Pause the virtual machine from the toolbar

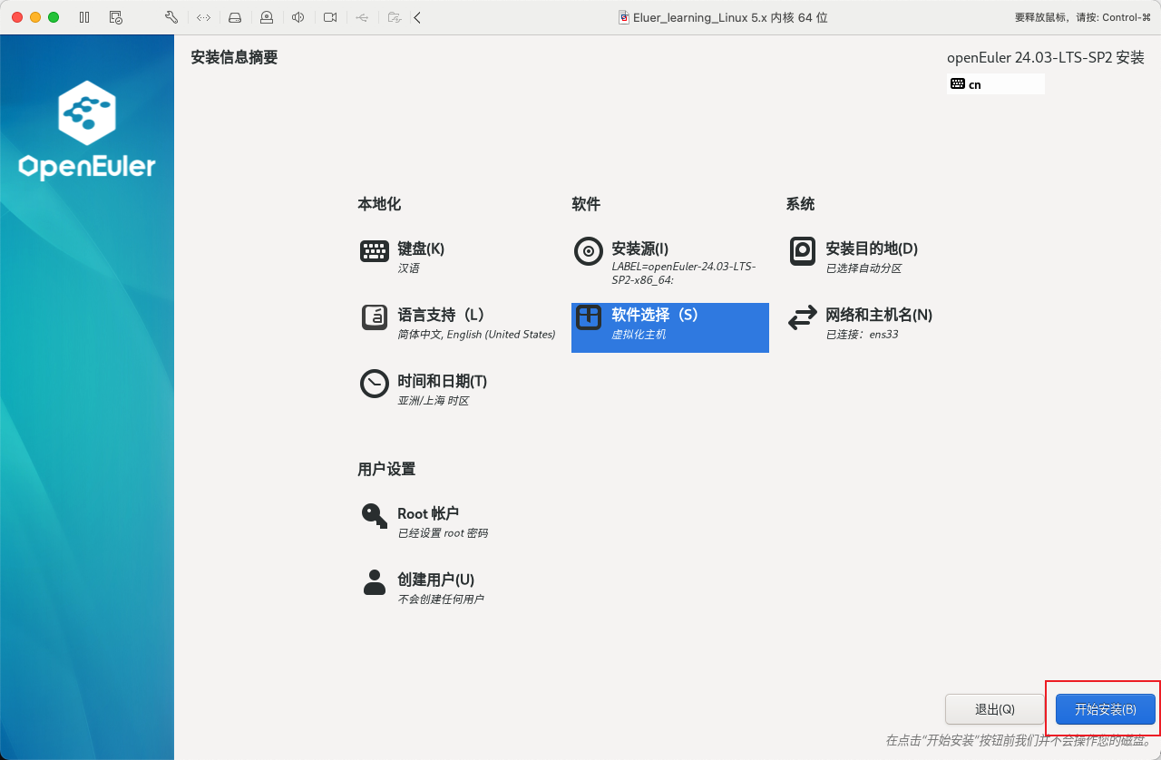click(84, 17)
